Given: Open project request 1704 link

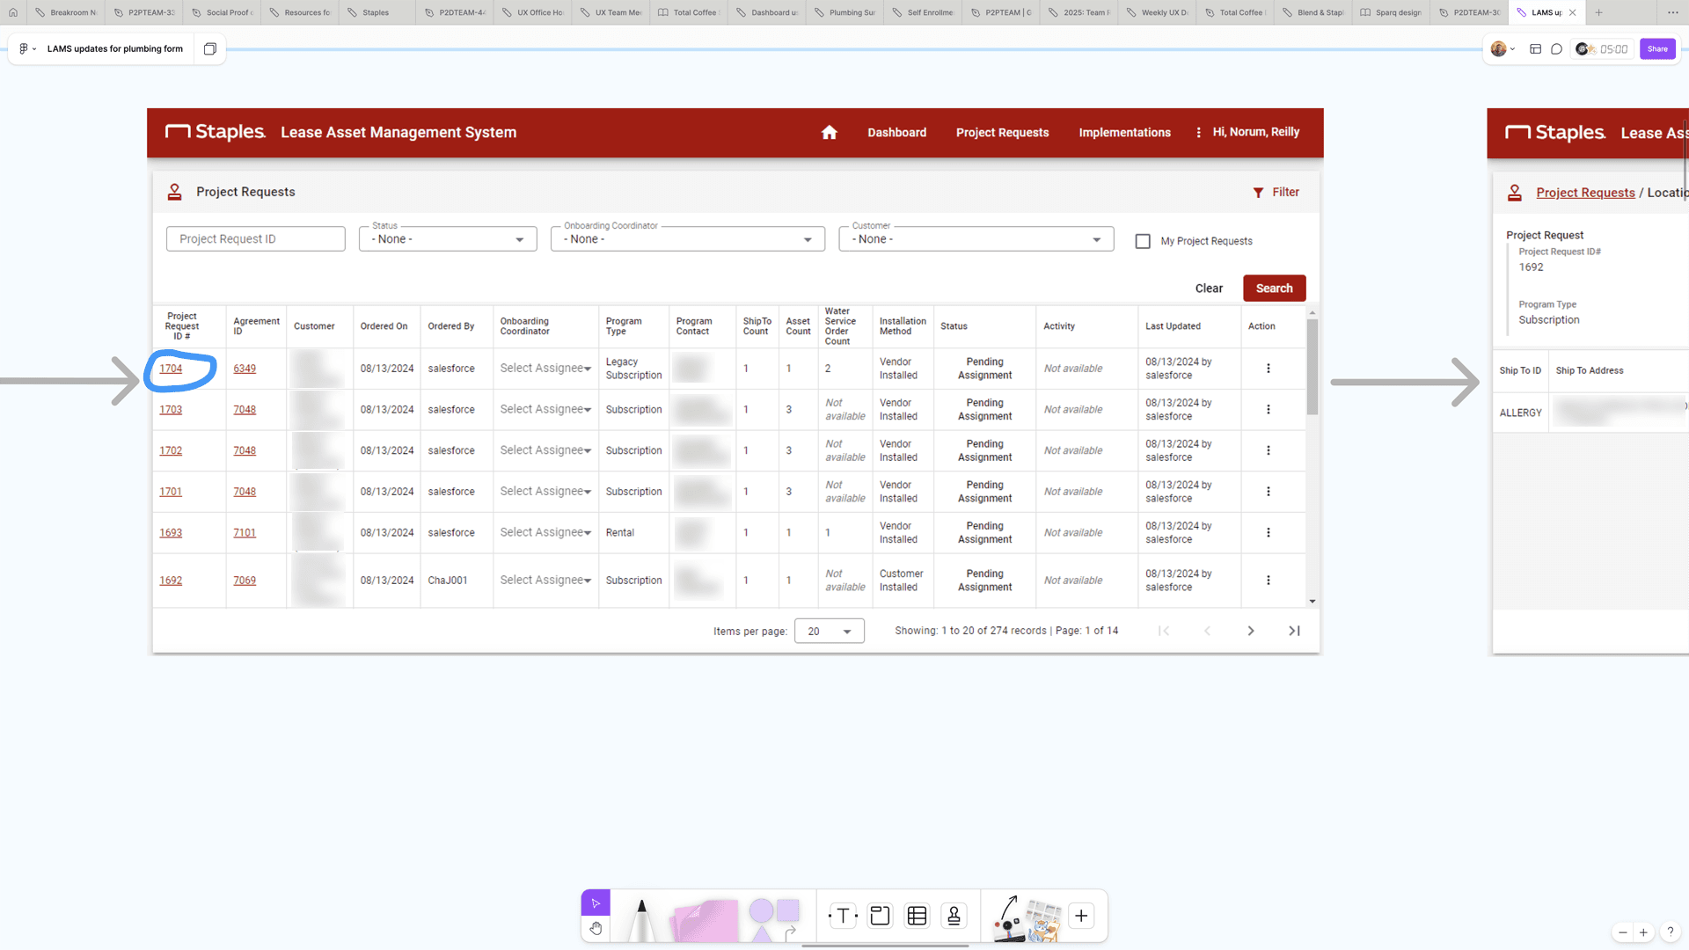Looking at the screenshot, I should [171, 369].
